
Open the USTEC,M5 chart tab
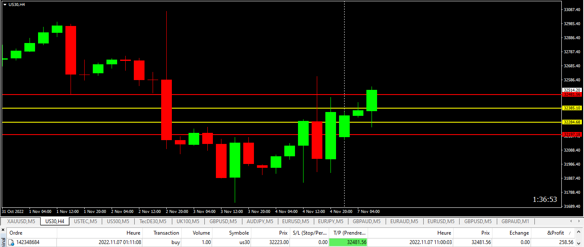click(86, 221)
